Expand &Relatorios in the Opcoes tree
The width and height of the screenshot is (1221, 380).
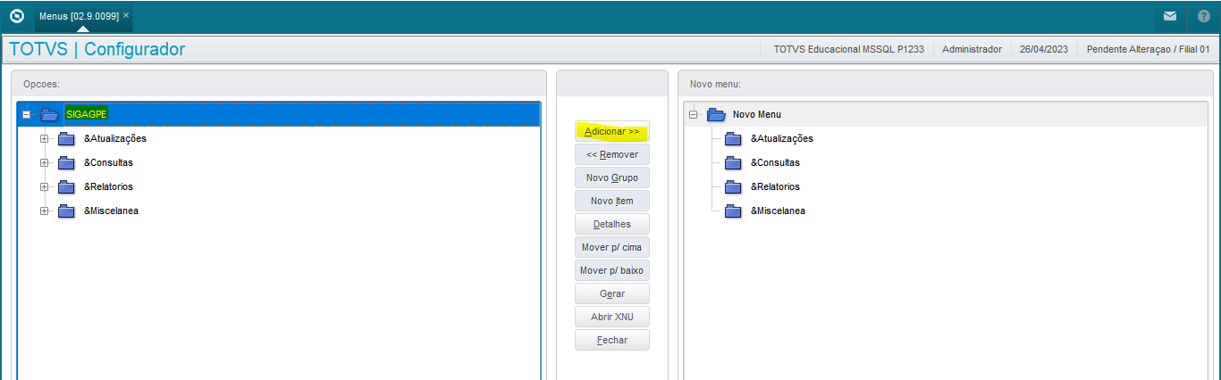click(44, 186)
